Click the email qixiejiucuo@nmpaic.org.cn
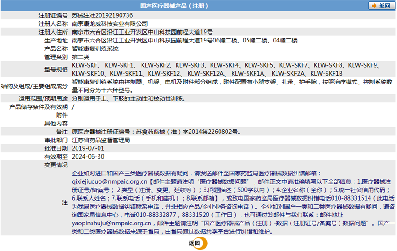Image resolution: width=397 pixels, height=251 pixels. coord(109,181)
